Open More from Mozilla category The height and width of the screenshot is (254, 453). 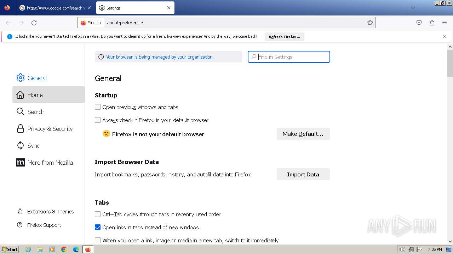[48, 163]
